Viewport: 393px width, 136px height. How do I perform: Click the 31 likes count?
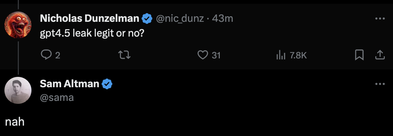point(216,55)
